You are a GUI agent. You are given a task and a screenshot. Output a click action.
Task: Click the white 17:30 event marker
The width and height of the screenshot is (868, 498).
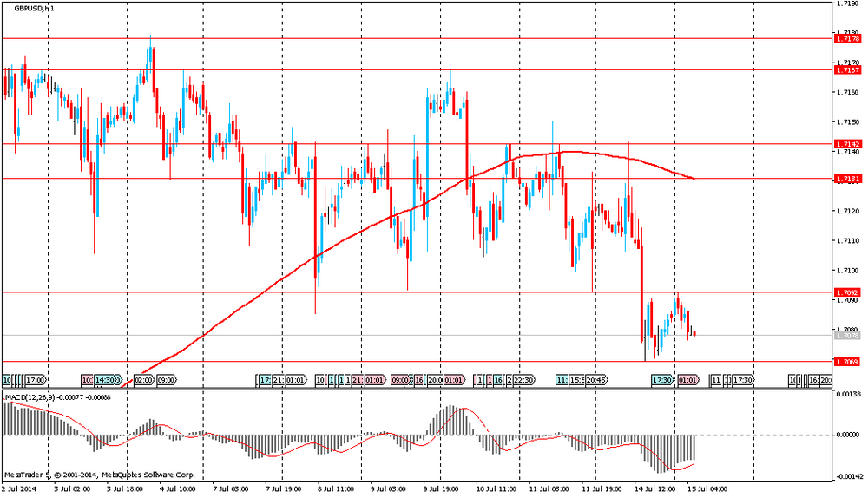click(743, 380)
